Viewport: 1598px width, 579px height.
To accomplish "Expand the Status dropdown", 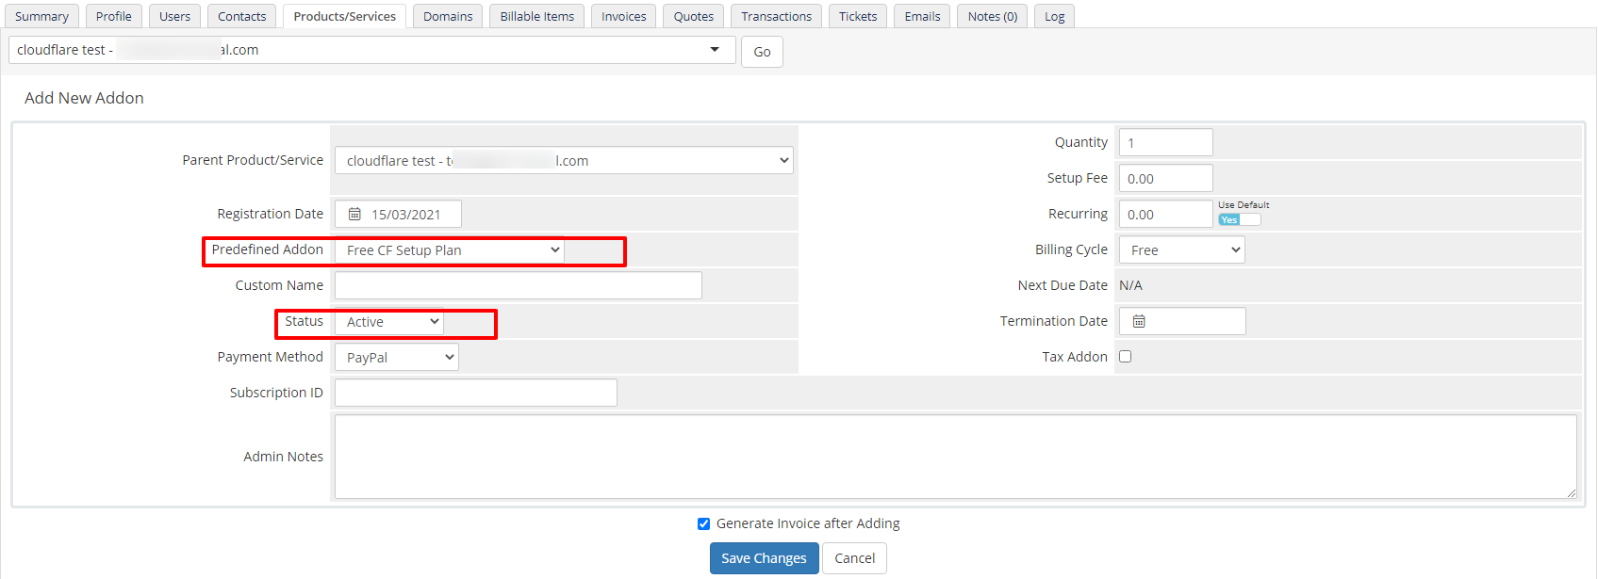I will (389, 322).
